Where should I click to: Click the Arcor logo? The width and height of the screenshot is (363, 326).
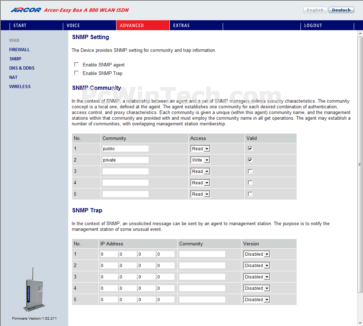(x=26, y=10)
